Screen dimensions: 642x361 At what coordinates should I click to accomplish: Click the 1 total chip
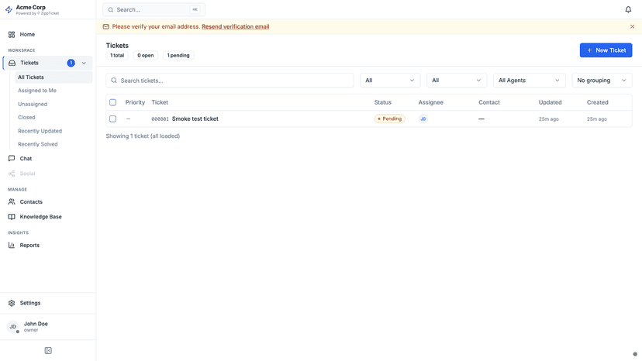pos(117,55)
